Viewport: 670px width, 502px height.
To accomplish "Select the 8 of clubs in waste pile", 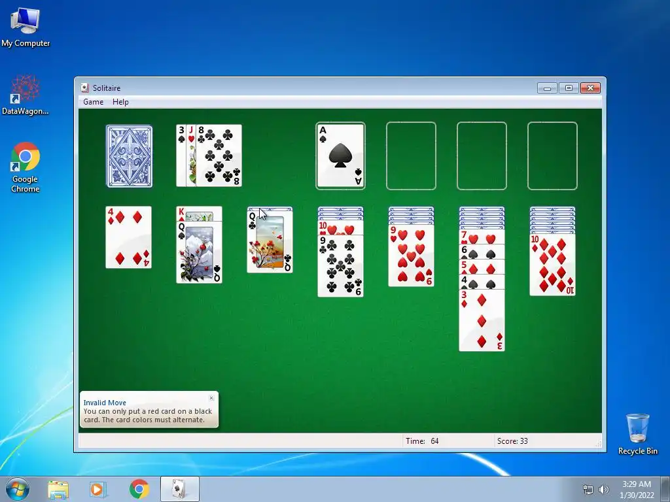I will [x=219, y=156].
